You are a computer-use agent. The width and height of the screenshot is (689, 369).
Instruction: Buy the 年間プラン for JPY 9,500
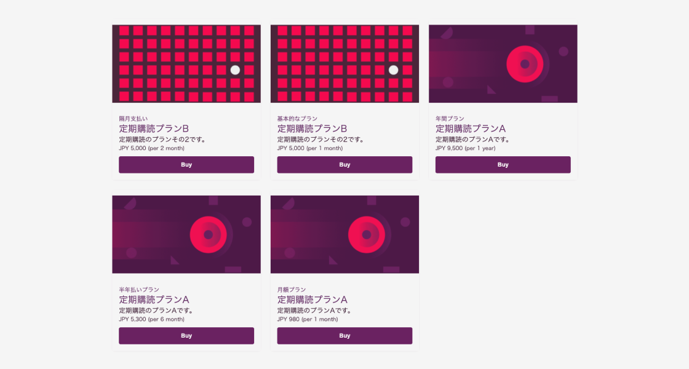coord(503,165)
